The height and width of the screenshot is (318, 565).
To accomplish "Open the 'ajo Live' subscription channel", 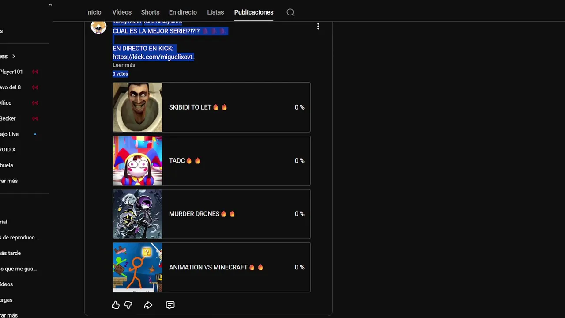I will point(9,134).
